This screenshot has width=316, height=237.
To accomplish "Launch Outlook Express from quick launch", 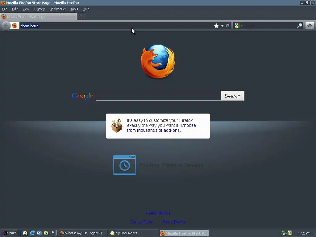I will 39,233.
